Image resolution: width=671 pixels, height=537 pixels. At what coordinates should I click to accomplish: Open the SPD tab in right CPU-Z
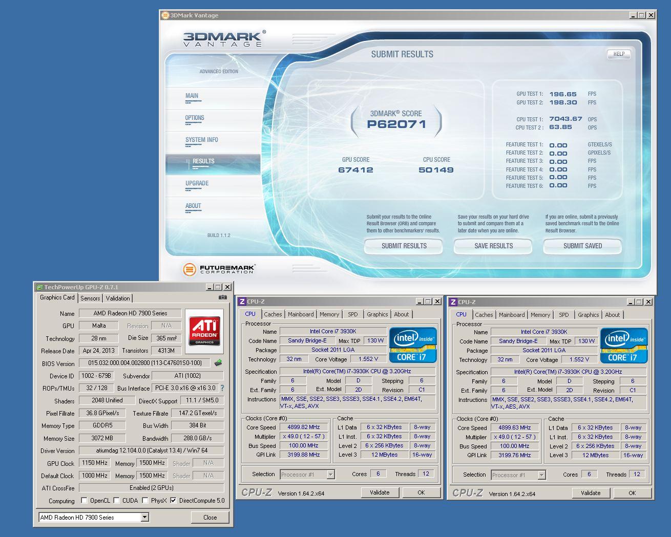(x=564, y=315)
